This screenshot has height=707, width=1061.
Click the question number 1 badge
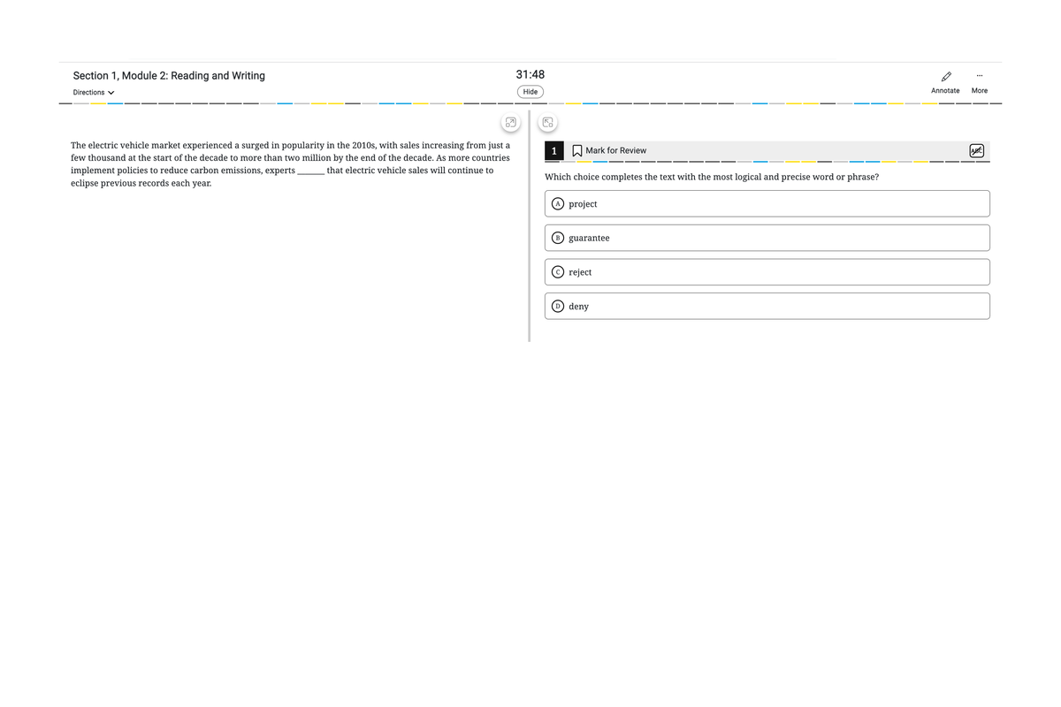pyautogui.click(x=553, y=150)
